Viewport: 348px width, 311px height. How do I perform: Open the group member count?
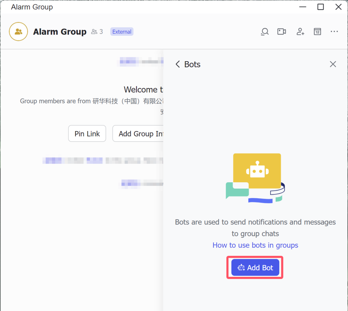(x=97, y=32)
